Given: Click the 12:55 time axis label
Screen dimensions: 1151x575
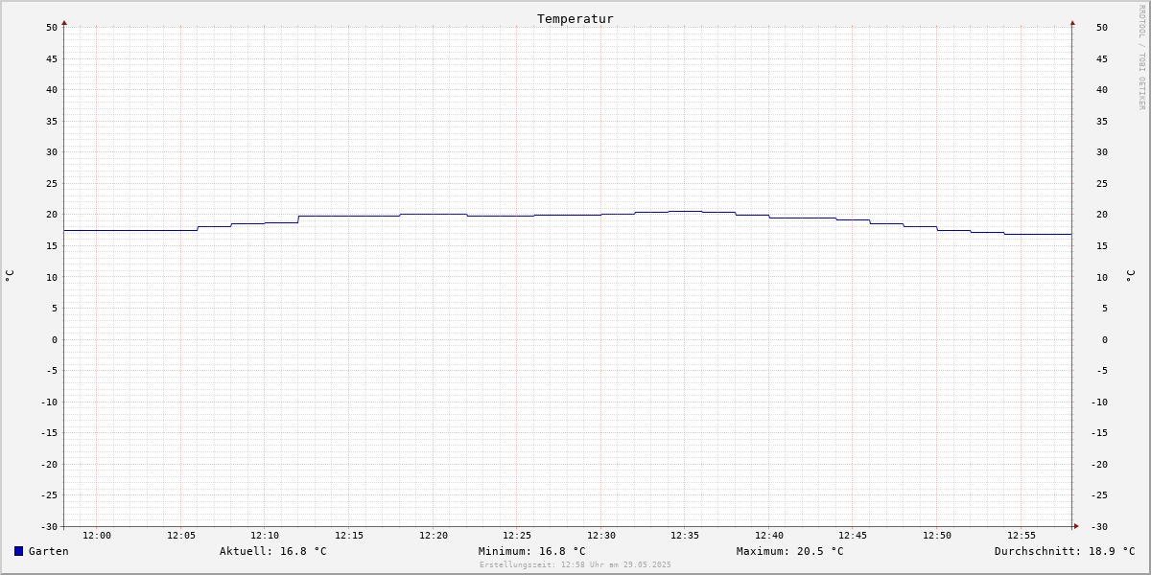Looking at the screenshot, I should pos(1022,536).
